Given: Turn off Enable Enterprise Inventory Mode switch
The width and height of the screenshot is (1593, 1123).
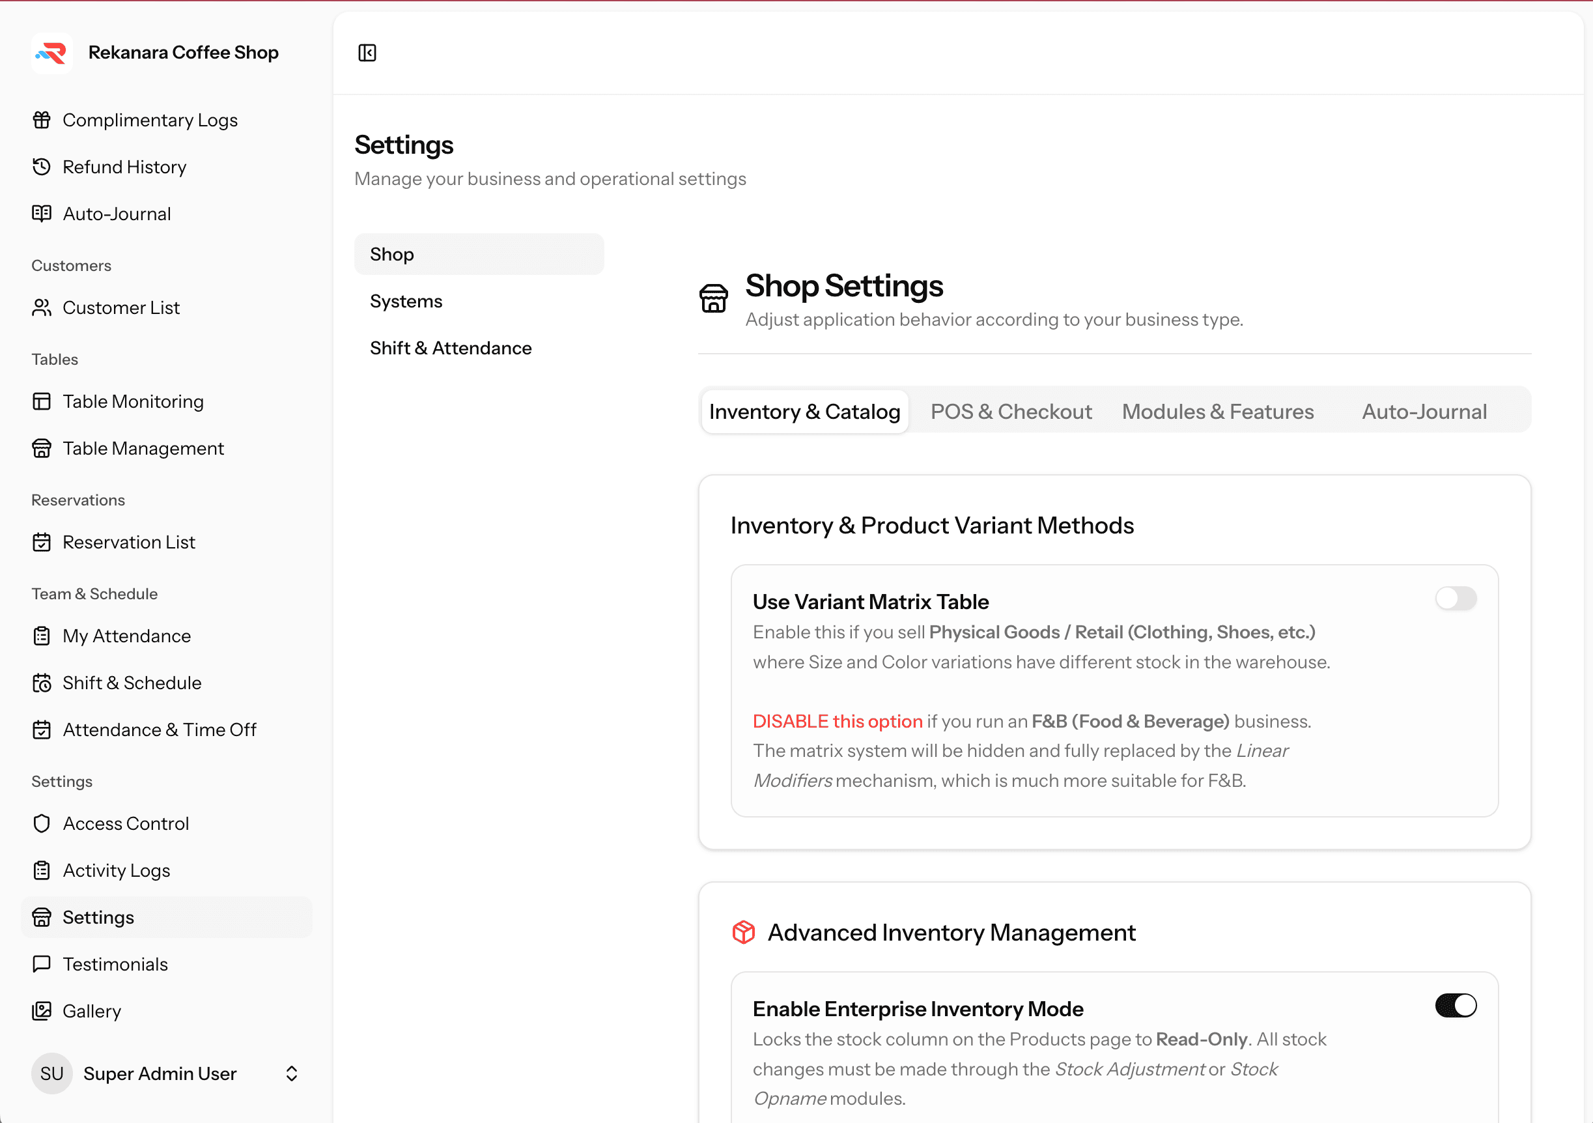Looking at the screenshot, I should click(x=1456, y=1005).
